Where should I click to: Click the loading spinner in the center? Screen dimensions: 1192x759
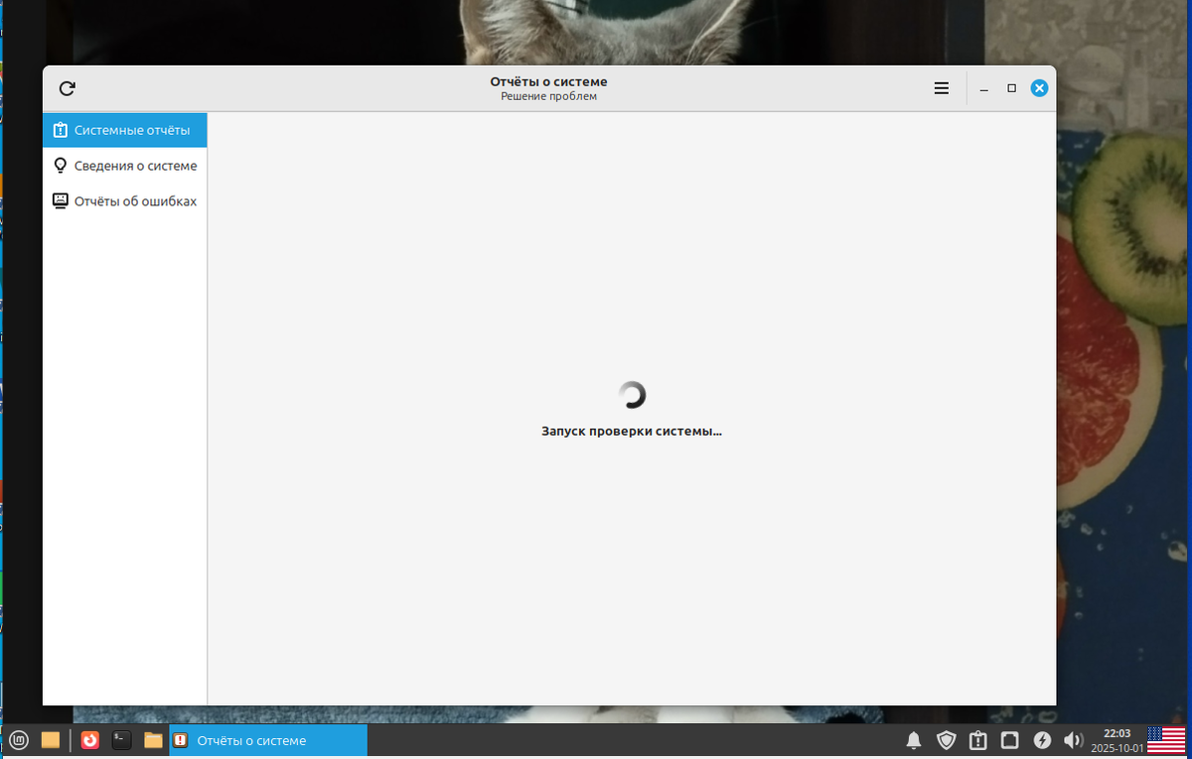632,395
